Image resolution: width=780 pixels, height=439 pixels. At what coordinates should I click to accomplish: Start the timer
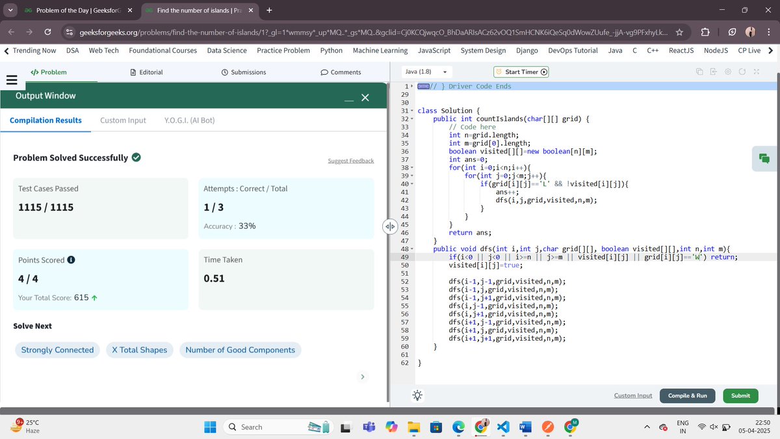pyautogui.click(x=522, y=72)
